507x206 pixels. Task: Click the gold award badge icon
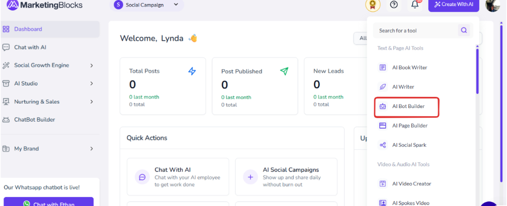coord(373,5)
